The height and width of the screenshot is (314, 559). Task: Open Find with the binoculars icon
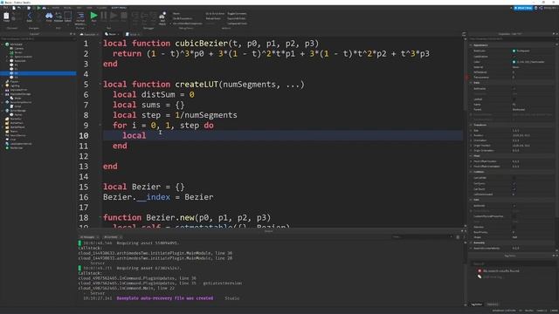pos(49,16)
